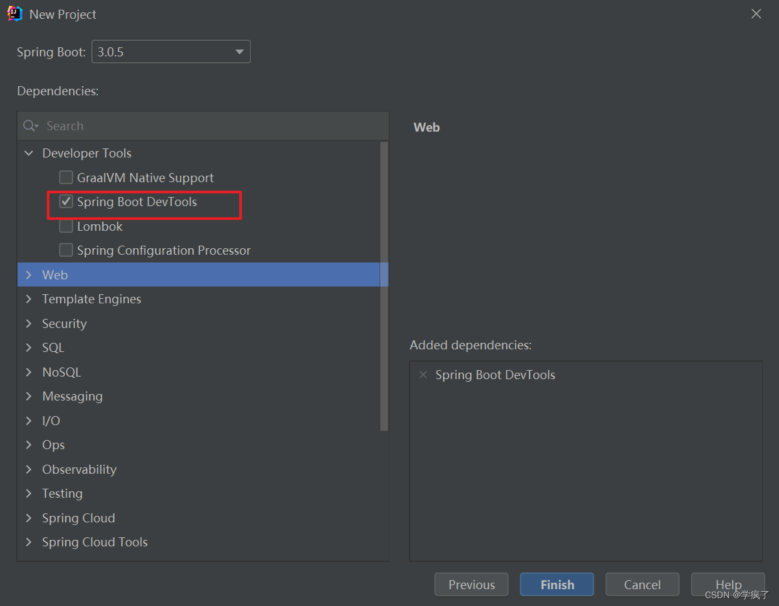The height and width of the screenshot is (606, 779).
Task: Expand the Messaging group
Action: pos(29,396)
